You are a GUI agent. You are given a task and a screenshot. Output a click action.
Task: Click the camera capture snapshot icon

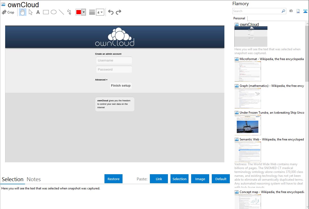coord(291,11)
